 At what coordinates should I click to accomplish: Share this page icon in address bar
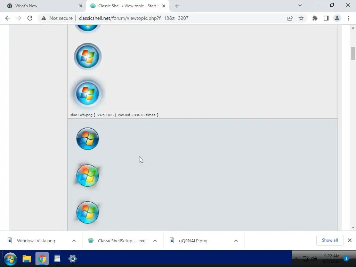tap(290, 18)
